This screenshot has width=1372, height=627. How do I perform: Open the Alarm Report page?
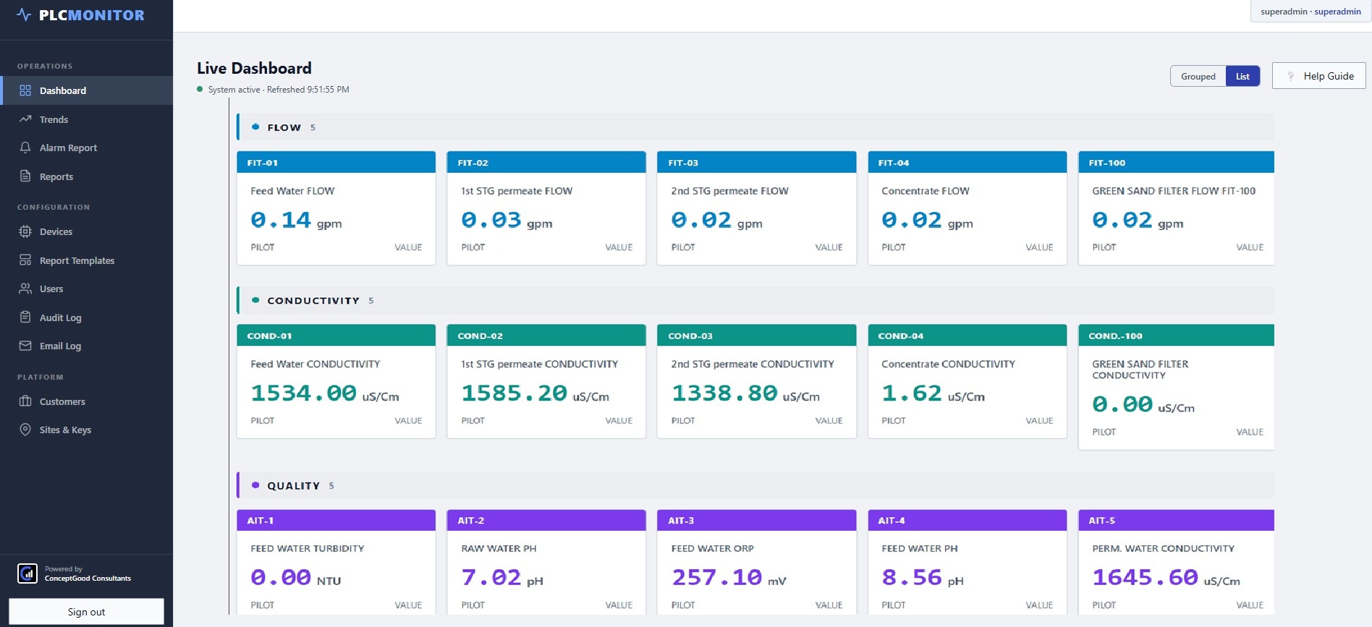[86, 148]
